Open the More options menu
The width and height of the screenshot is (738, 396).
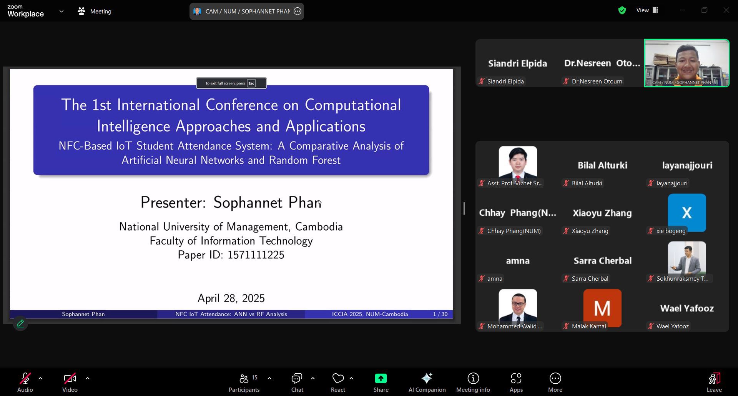tap(555, 383)
